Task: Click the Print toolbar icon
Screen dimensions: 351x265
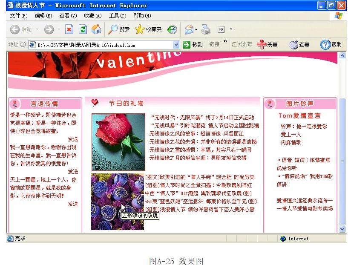Action: (206, 29)
